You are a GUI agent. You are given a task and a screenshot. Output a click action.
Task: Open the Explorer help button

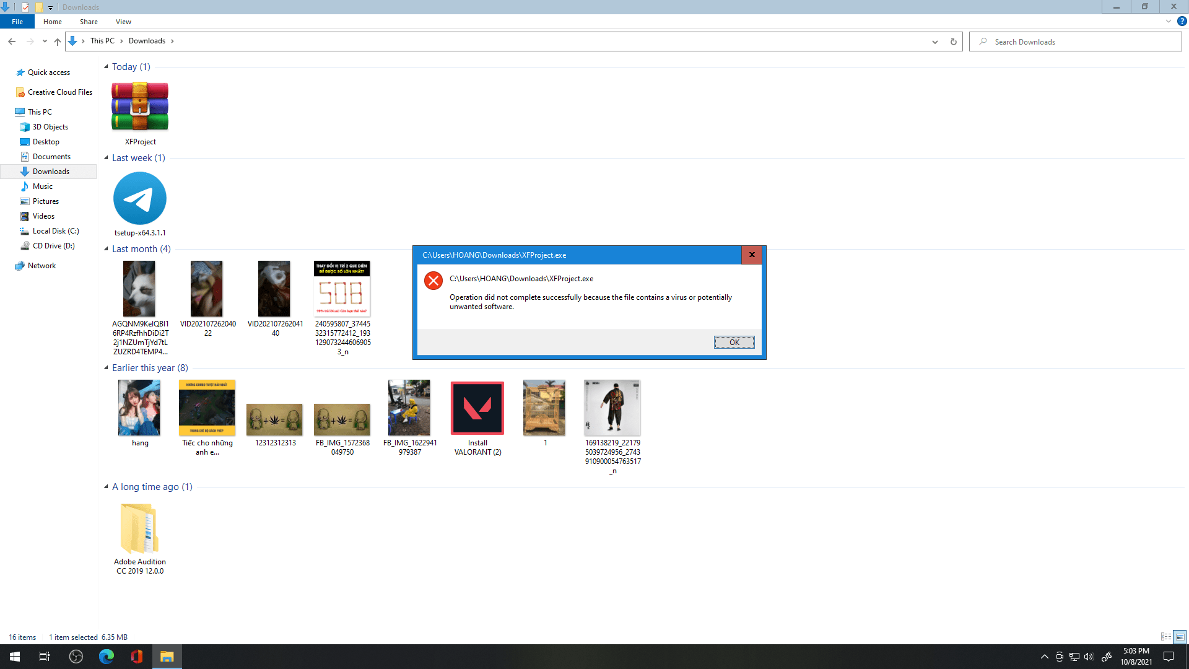pyautogui.click(x=1182, y=21)
